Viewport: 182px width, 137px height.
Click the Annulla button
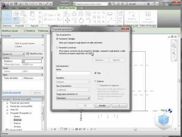click(x=102, y=105)
